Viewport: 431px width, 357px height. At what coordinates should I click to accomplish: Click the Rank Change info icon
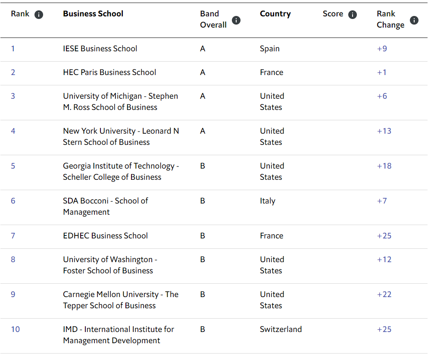coord(414,20)
